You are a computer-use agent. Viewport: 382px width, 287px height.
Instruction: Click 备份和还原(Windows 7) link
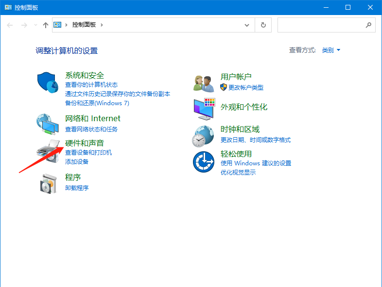pos(97,103)
